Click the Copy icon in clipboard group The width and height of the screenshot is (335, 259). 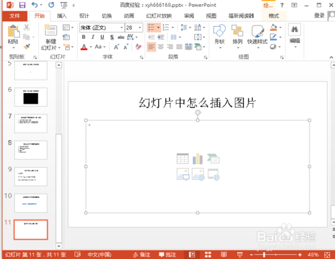[x=26, y=37]
